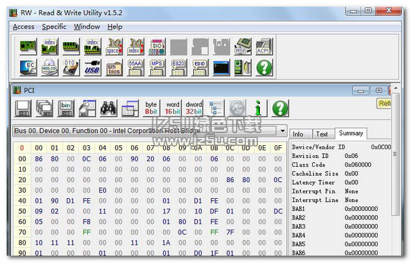
Task: Open the Embedded Controller (EC) icon
Action: tap(28, 68)
